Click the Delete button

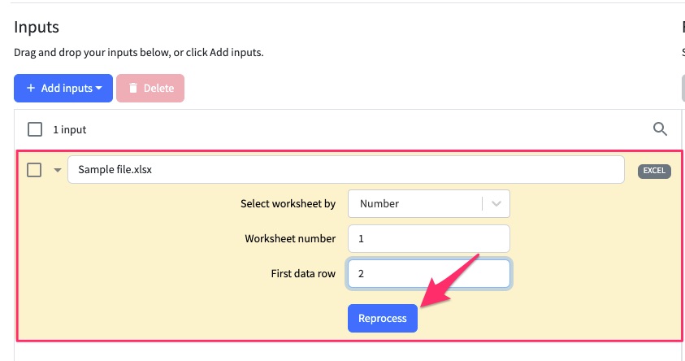click(150, 88)
